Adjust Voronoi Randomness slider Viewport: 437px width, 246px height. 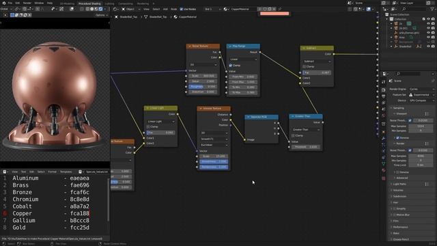(x=214, y=167)
